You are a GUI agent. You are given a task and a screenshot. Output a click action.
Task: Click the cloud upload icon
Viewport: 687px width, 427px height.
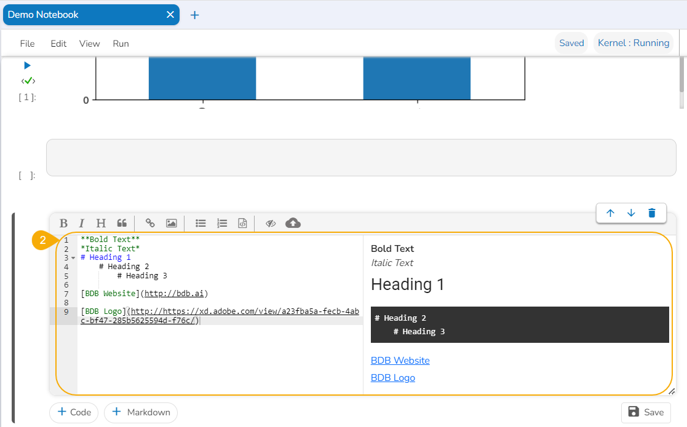pyautogui.click(x=293, y=223)
